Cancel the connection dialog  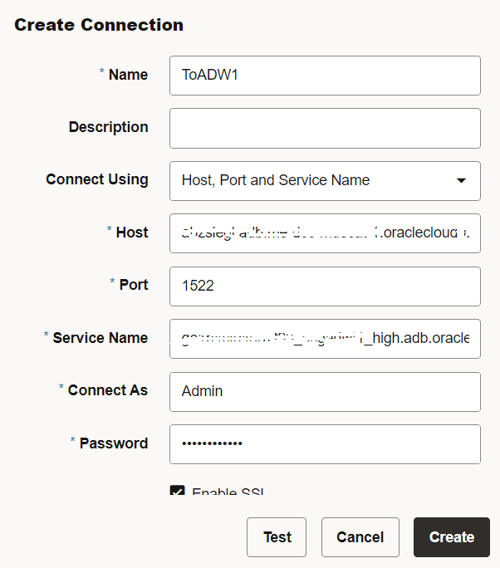360,537
